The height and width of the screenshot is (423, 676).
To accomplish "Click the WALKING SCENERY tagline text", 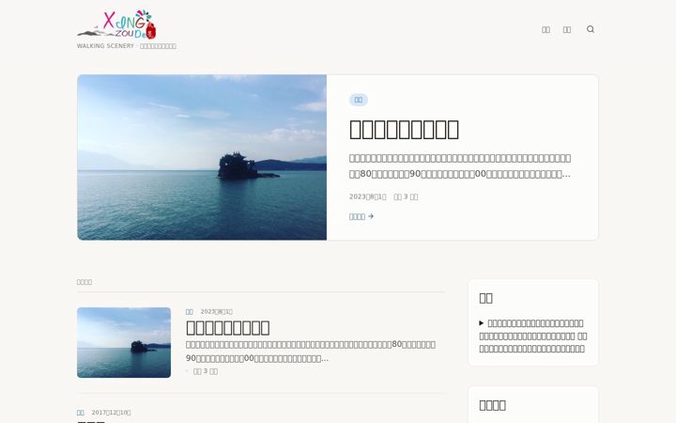I will (127, 46).
